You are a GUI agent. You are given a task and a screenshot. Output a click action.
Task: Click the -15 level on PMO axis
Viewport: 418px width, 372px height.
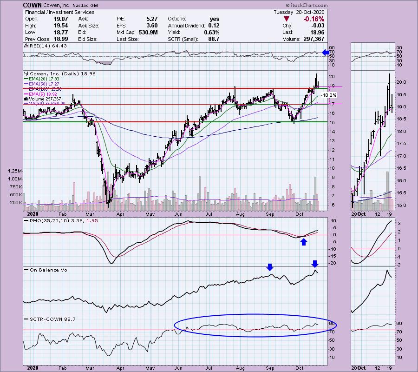pyautogui.click(x=333, y=256)
